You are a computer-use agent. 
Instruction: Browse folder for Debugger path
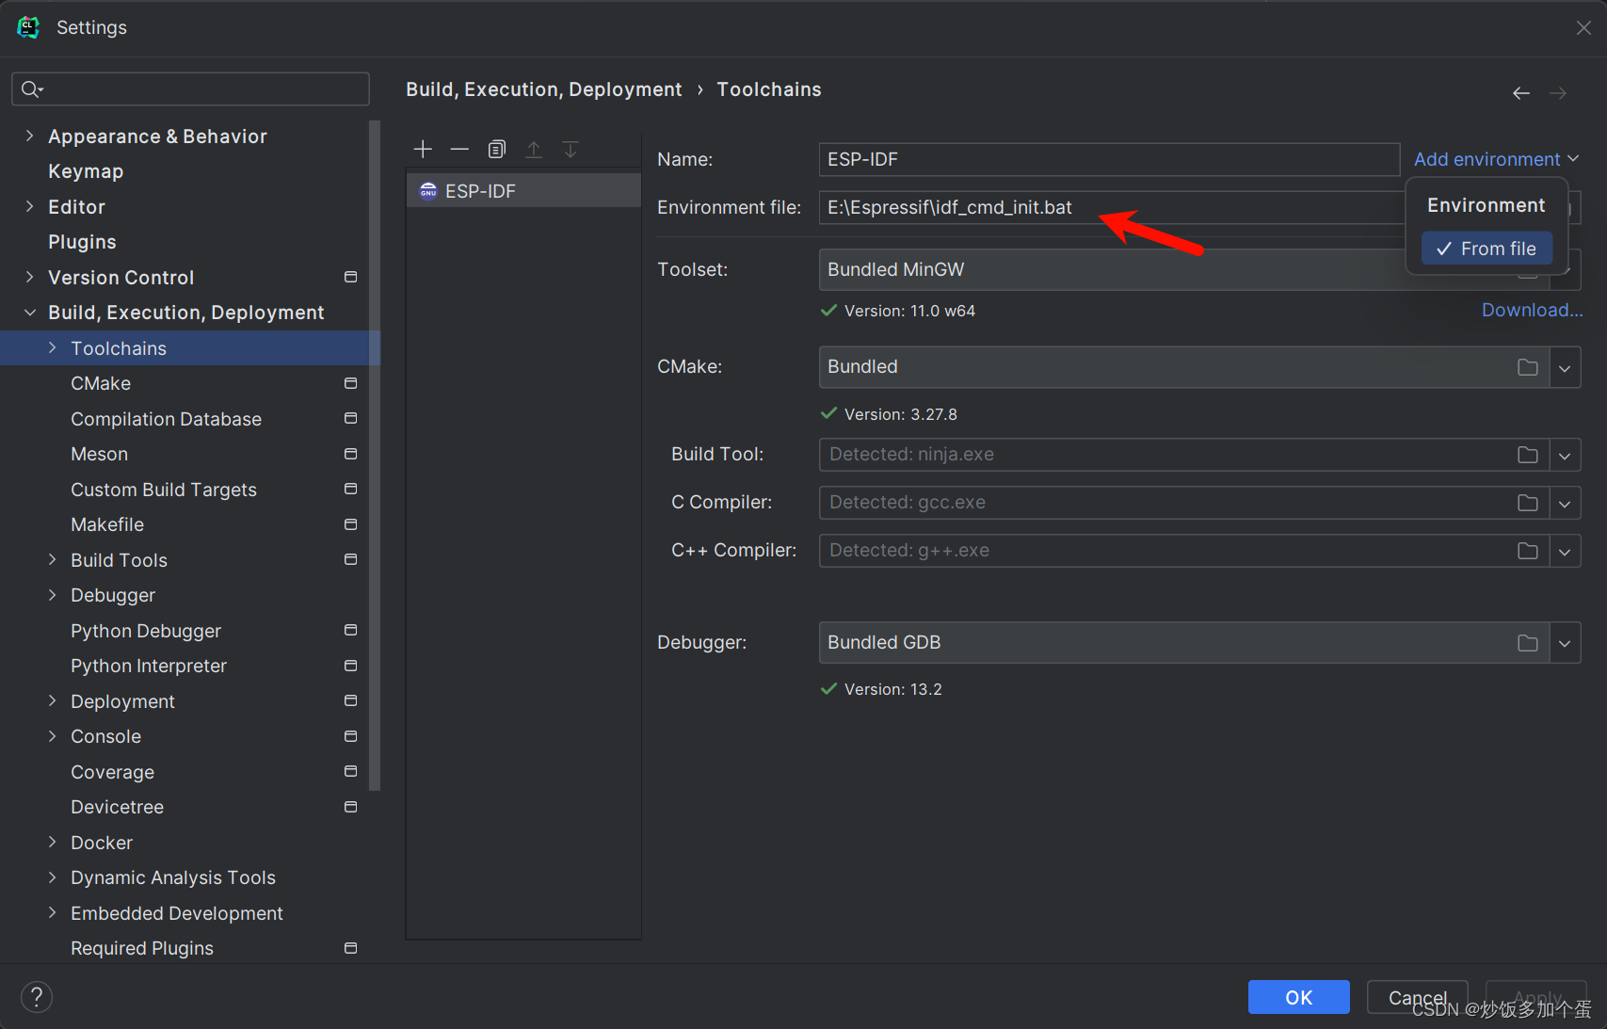click(x=1527, y=643)
